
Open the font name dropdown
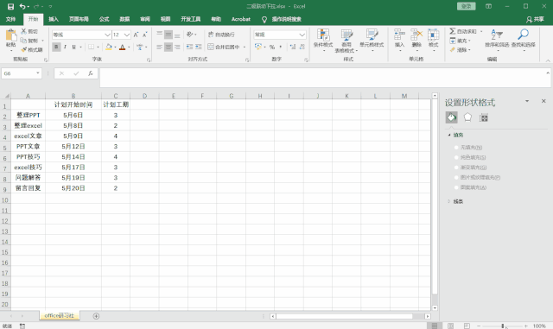click(107, 35)
